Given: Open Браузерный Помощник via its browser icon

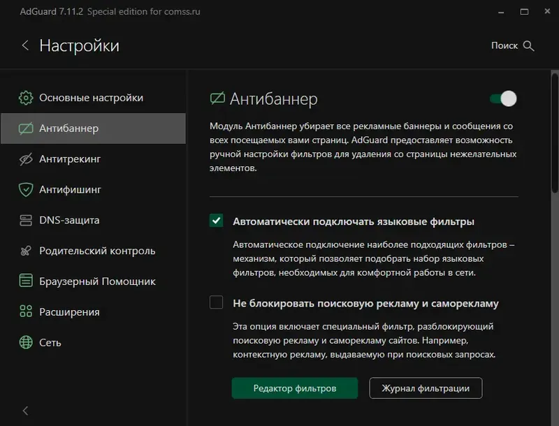Looking at the screenshot, I should [x=27, y=281].
